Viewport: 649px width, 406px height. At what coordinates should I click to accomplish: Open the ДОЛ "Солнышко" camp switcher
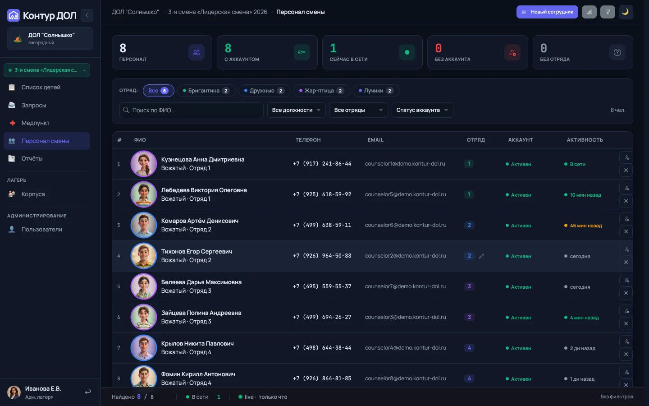click(50, 38)
